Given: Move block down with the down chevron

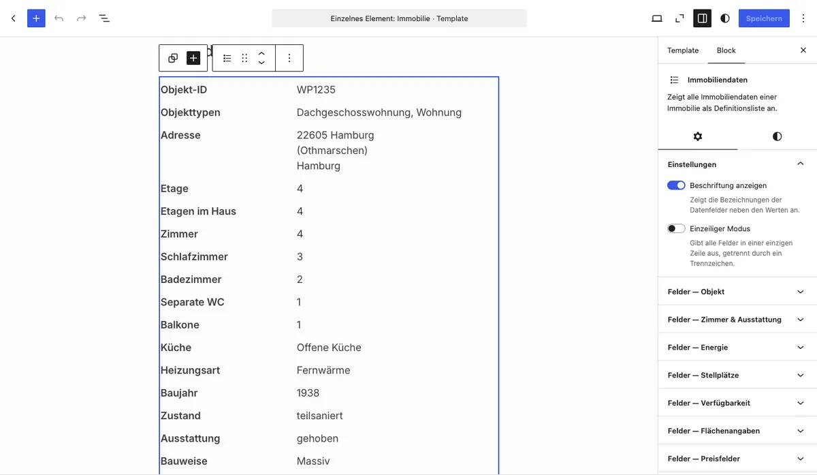Looking at the screenshot, I should [261, 63].
